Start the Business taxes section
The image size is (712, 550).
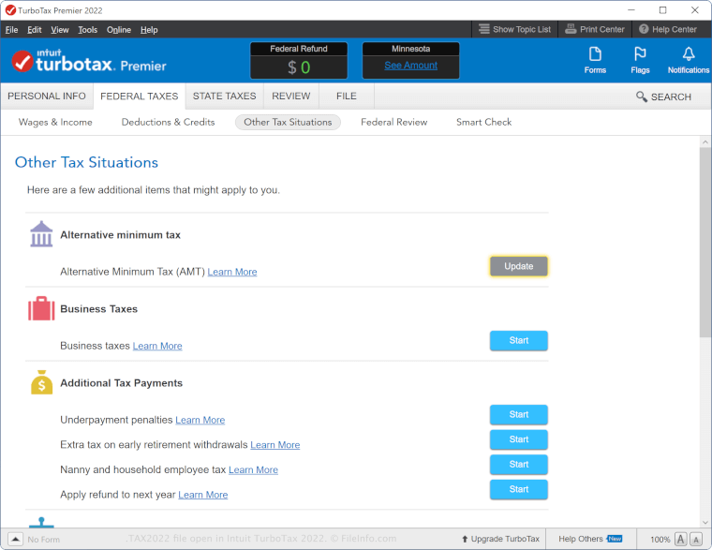tap(518, 341)
